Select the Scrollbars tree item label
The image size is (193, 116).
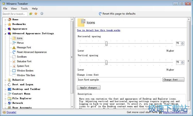(x=22, y=57)
